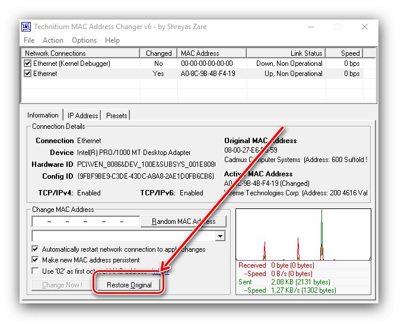This screenshot has height=323, width=398.
Task: Toggle the checkbox beside the Ethernet row
Action: pyautogui.click(x=27, y=74)
